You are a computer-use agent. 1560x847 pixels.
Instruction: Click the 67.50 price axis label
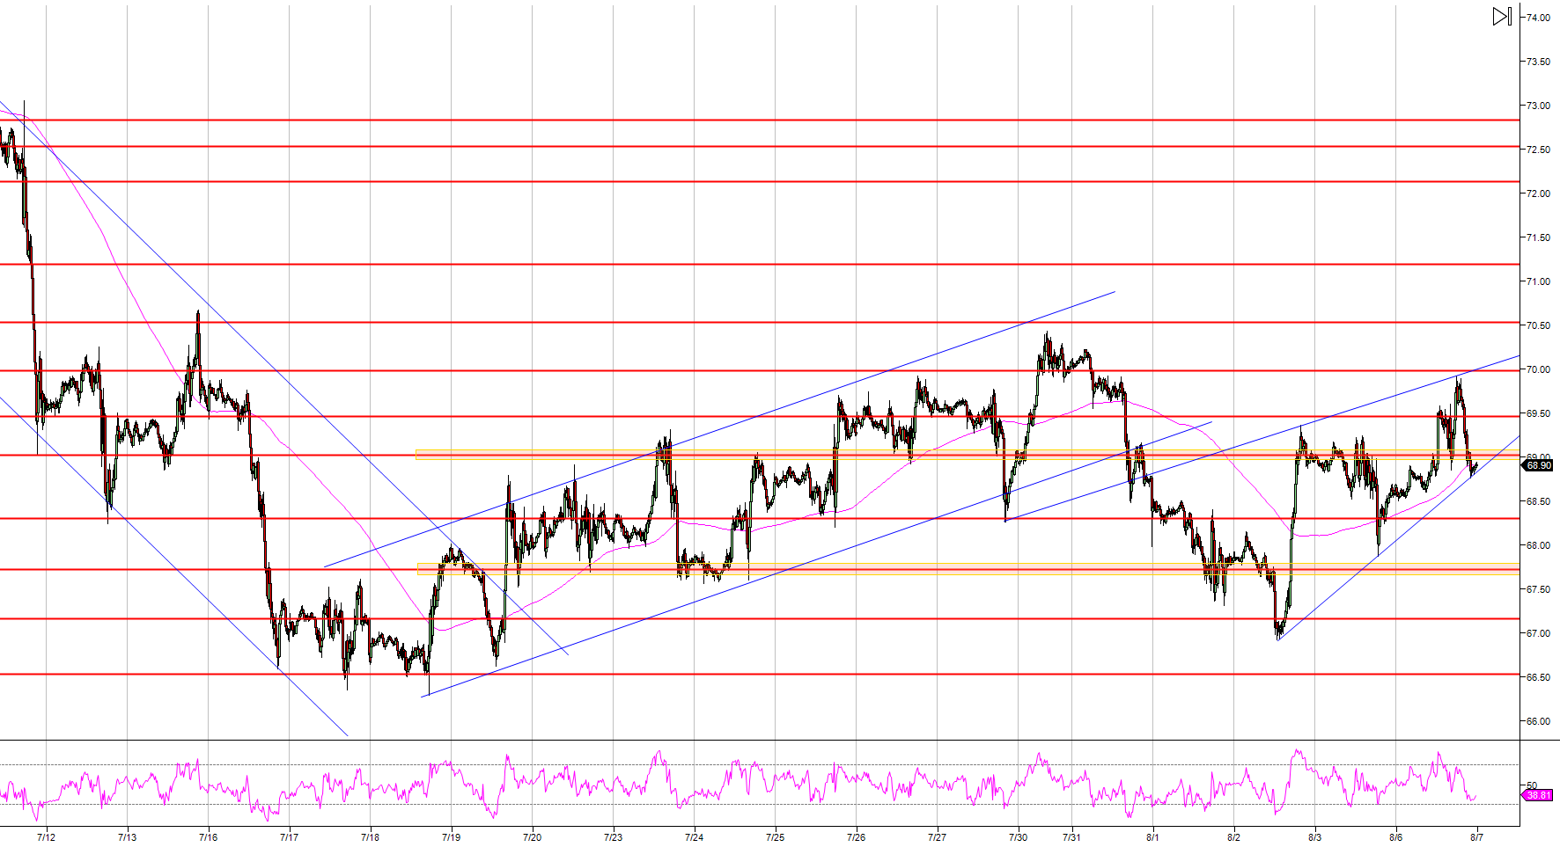click(x=1538, y=589)
